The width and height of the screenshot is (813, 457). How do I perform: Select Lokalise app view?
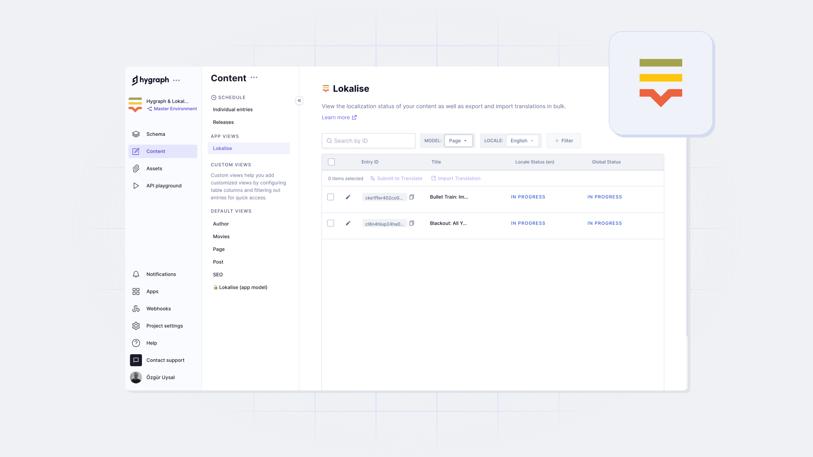[249, 149]
